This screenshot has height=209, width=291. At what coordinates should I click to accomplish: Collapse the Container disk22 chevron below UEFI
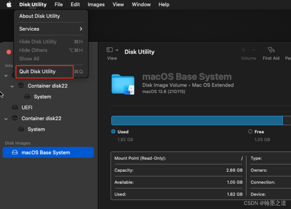6,119
